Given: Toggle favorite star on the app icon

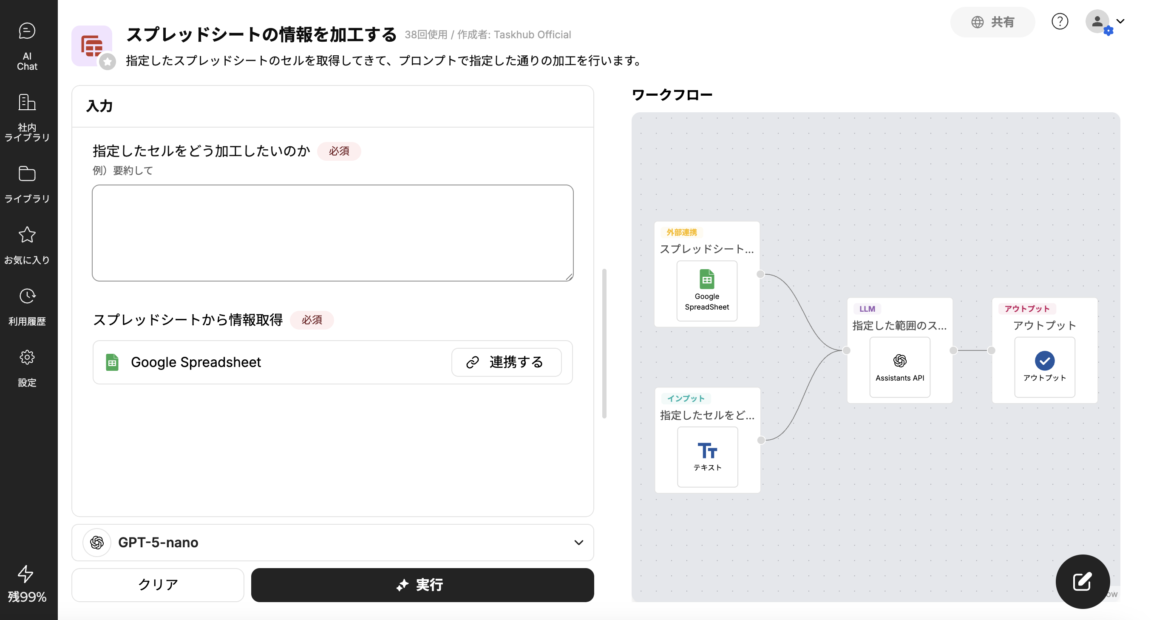Looking at the screenshot, I should [x=107, y=62].
